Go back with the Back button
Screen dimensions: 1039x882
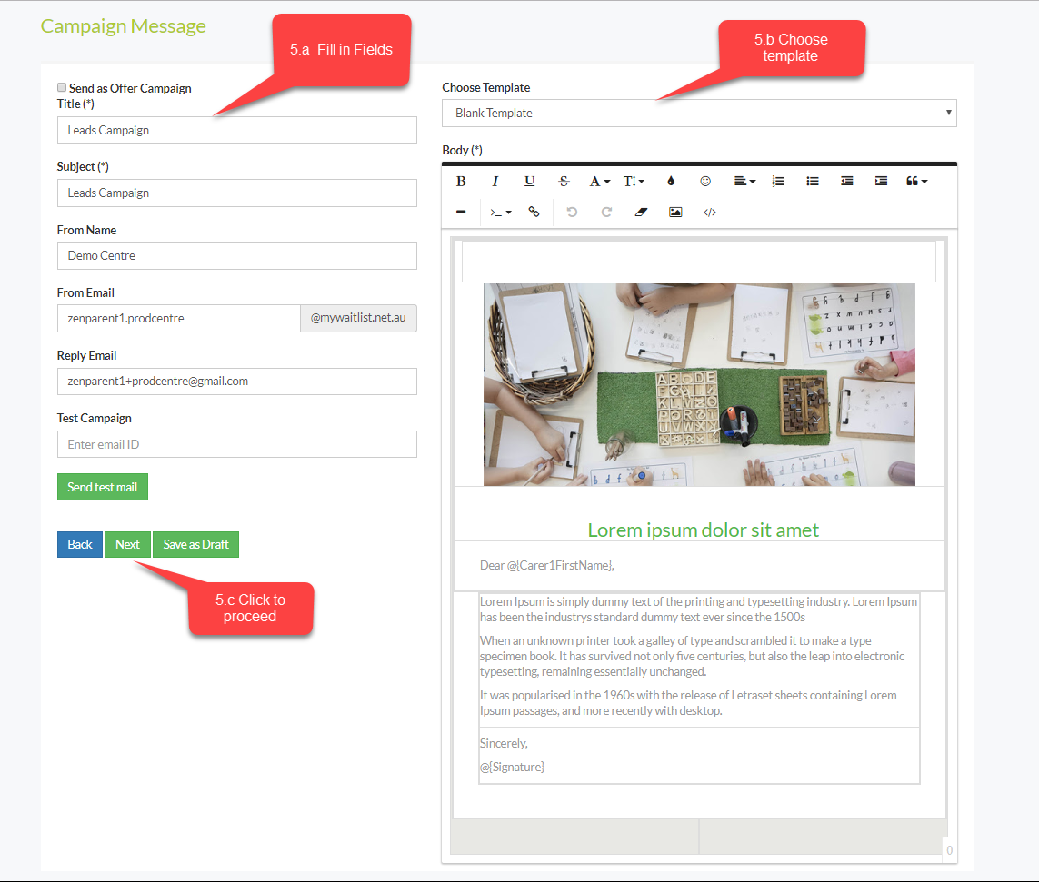79,544
